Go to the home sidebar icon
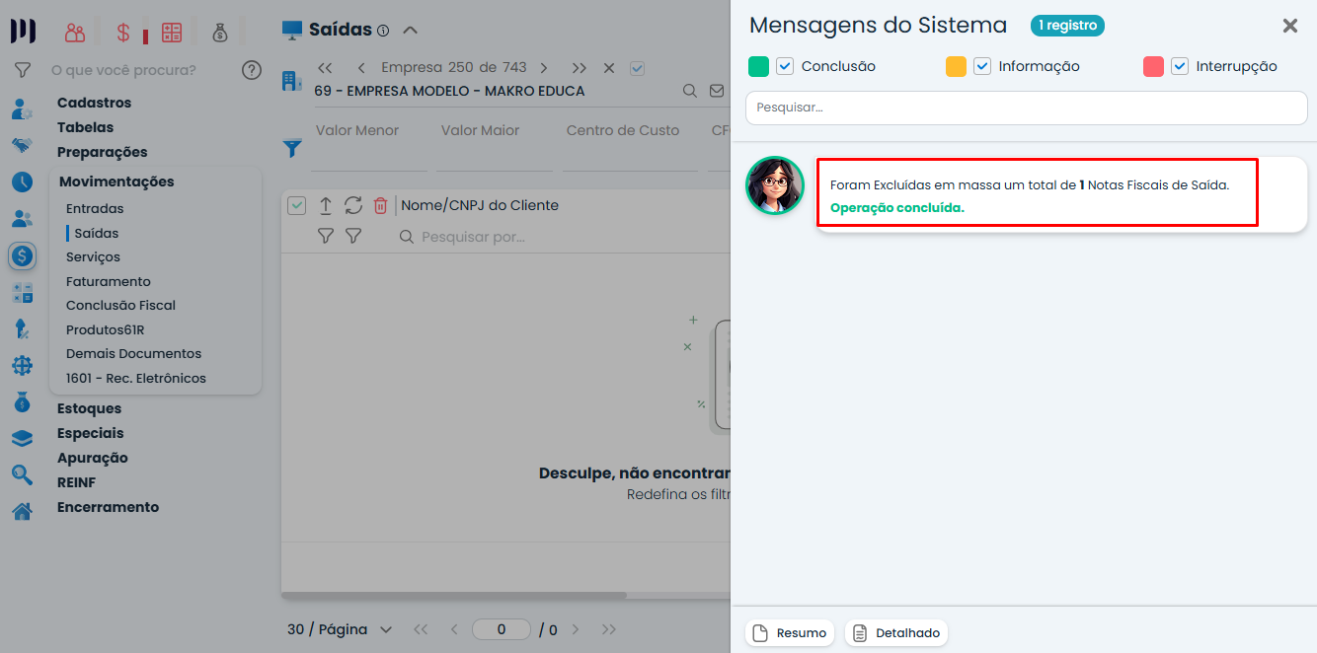1317x653 pixels. [22, 511]
